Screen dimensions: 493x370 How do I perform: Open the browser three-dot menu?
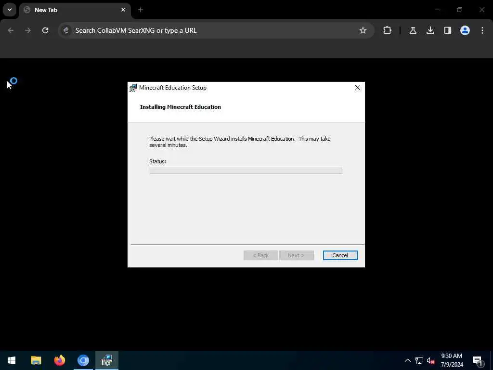(482, 30)
